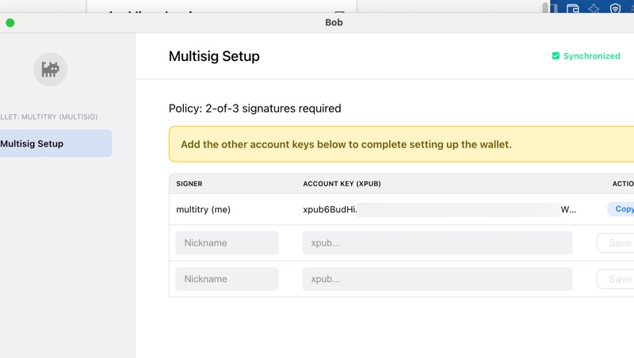
Task: Click the Synchronized status label
Action: [591, 56]
